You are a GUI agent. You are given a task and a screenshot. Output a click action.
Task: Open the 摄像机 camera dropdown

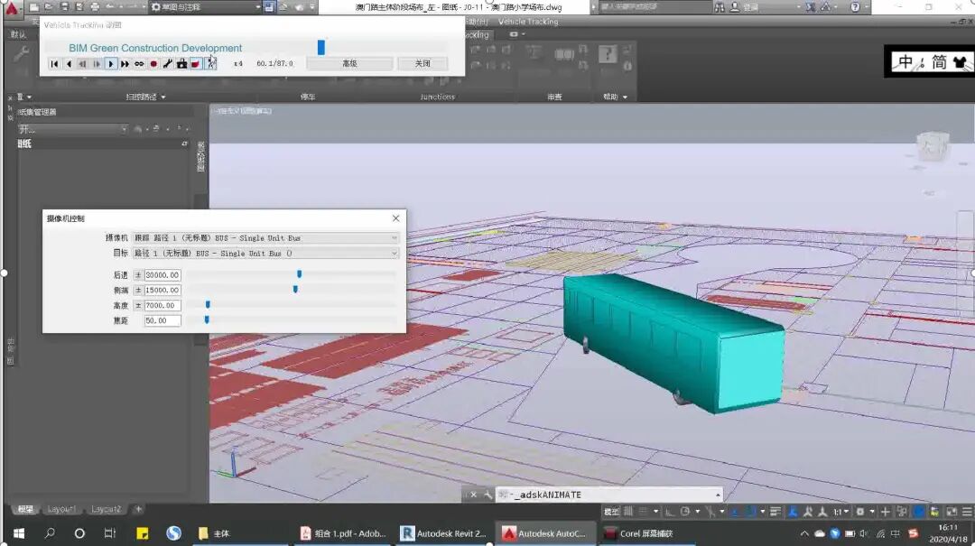click(394, 238)
